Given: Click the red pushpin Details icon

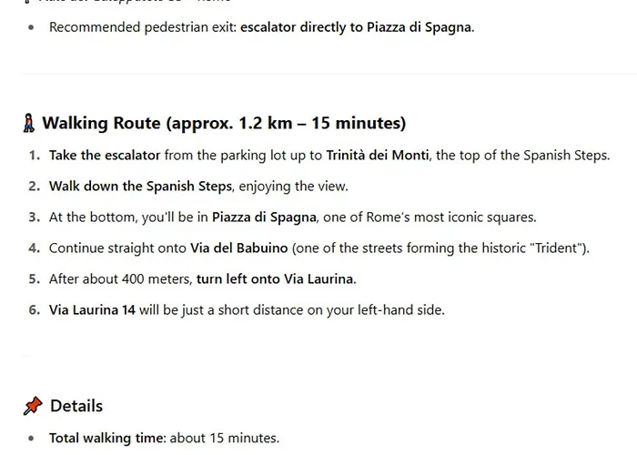Looking at the screenshot, I should coord(33,406).
